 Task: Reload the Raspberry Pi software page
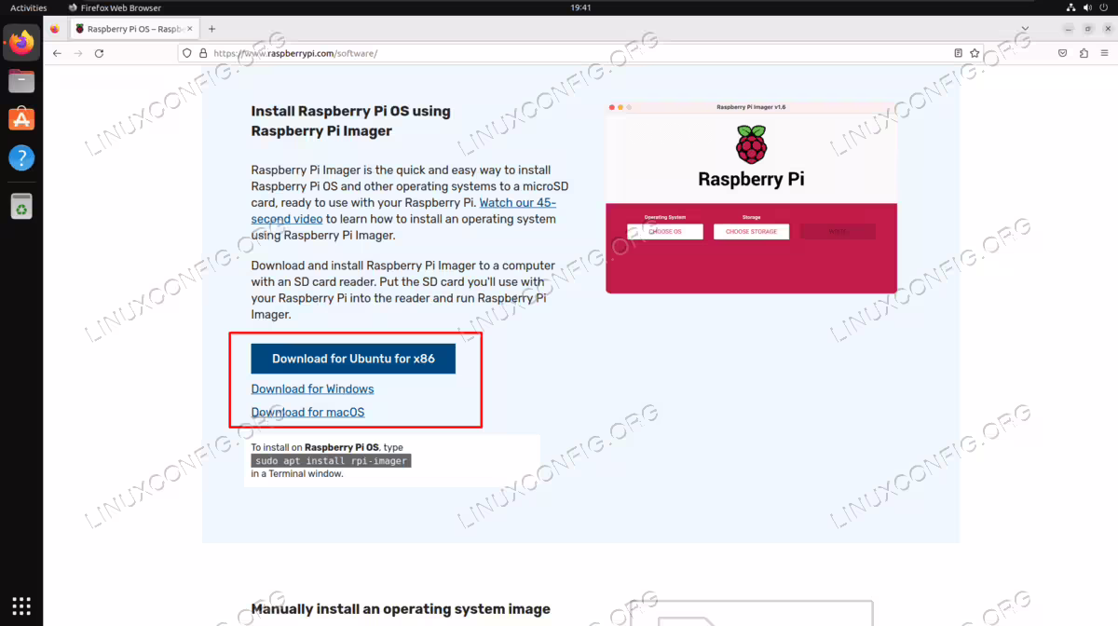(x=99, y=53)
